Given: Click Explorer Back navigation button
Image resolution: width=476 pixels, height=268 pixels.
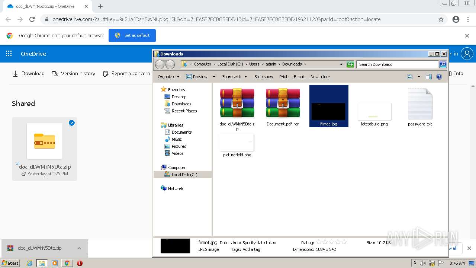Looking at the screenshot, I should (x=160, y=64).
